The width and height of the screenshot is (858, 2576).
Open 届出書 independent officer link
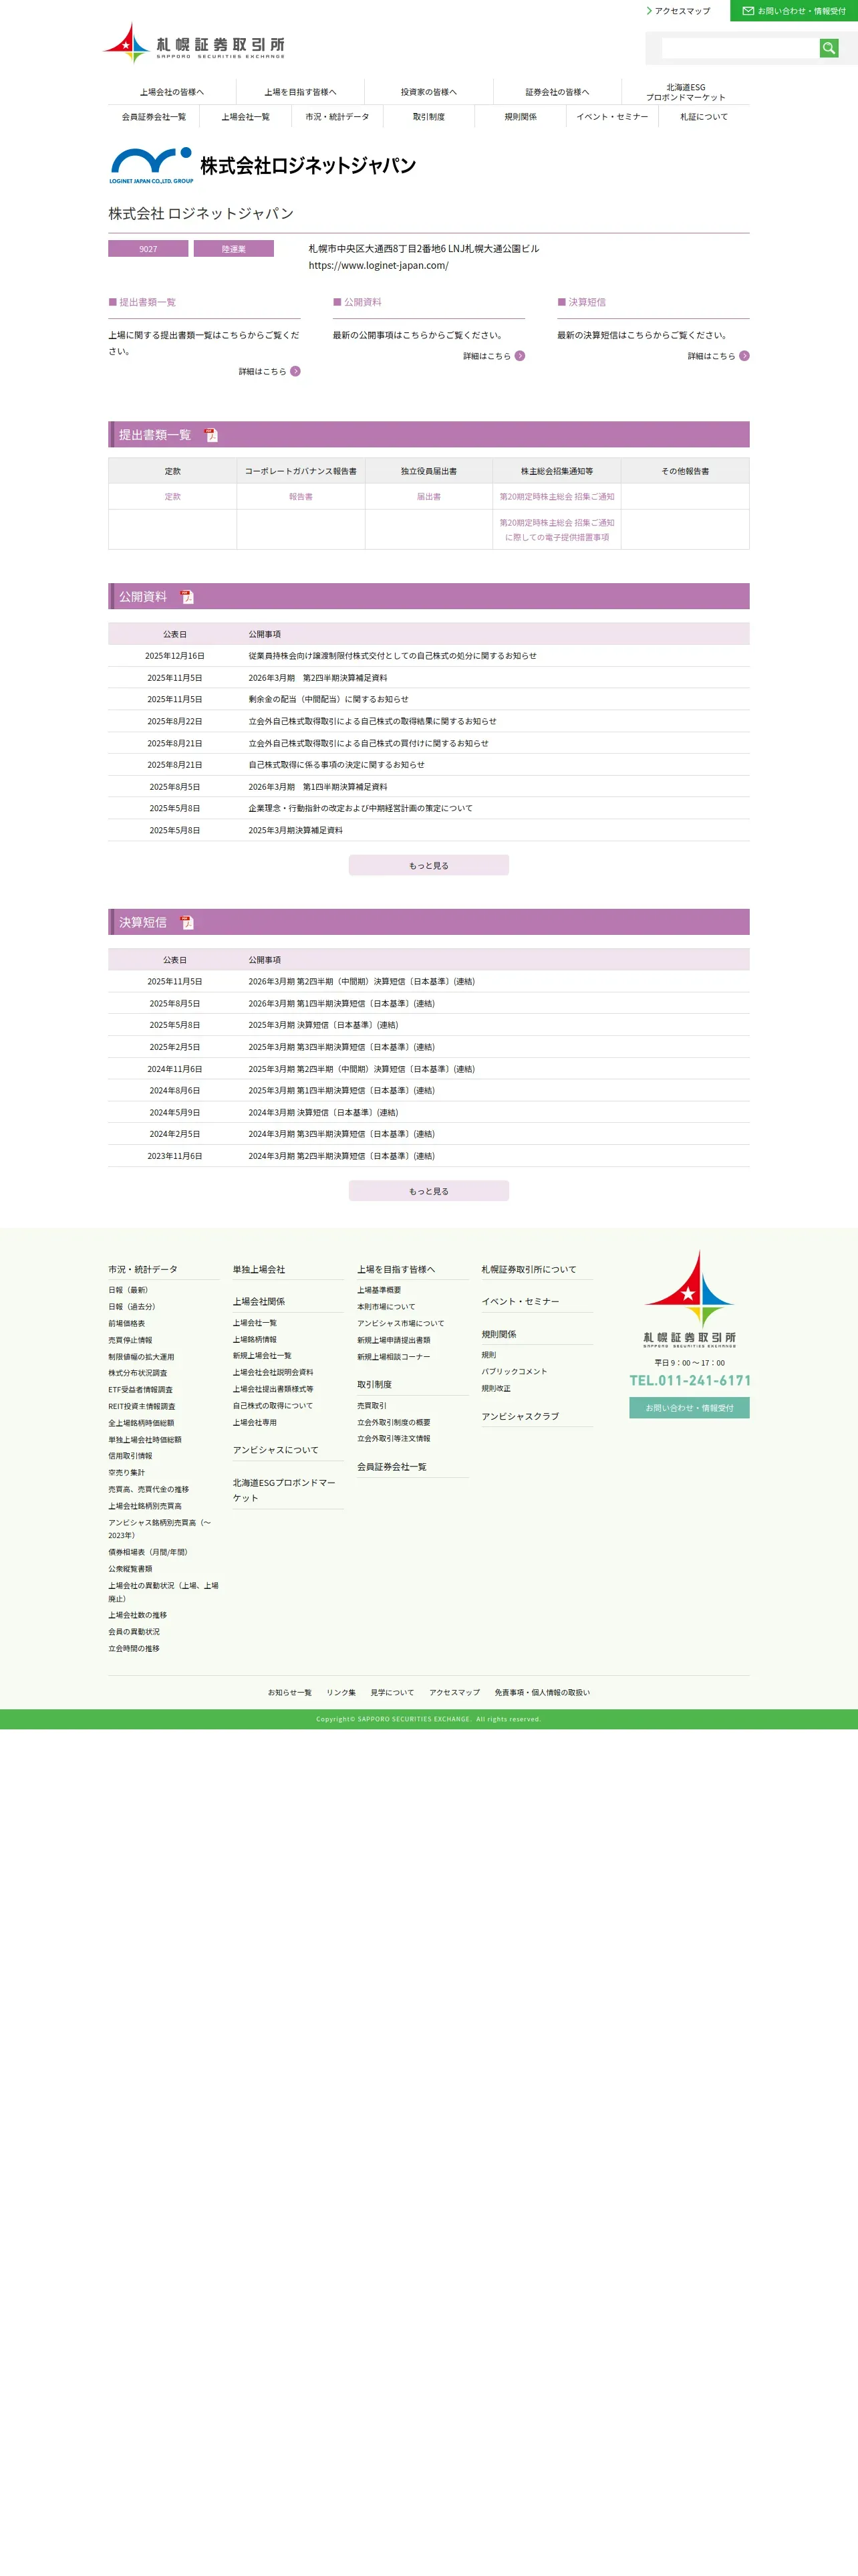click(x=428, y=497)
